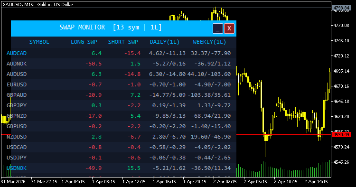Screen dimensions: 356x187
Task: Click USDCAD weekly value -4.05/-2.02
Action: point(213,147)
